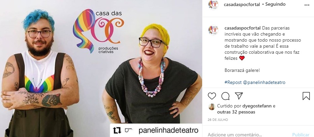Share post with paper plane icon

(x=239, y=96)
